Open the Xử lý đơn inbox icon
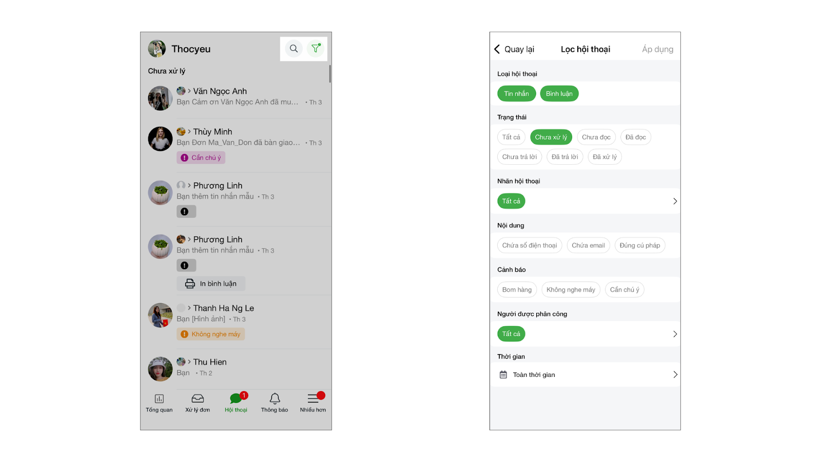821x462 pixels. 198,399
